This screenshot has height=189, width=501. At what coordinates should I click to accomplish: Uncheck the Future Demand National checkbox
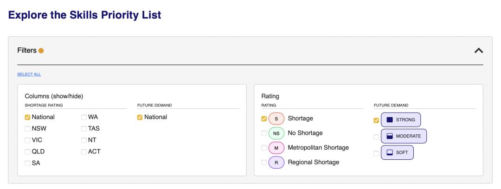(x=140, y=117)
